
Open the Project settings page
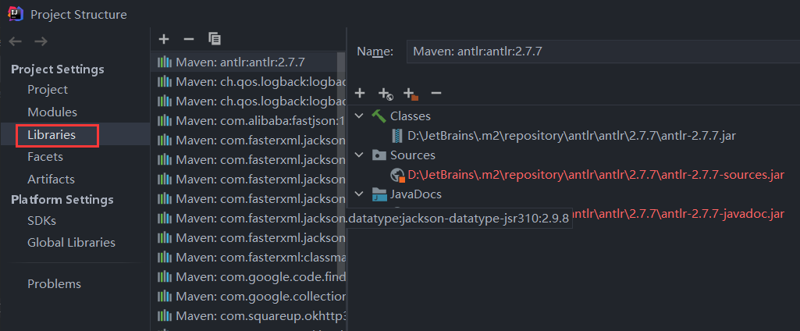[x=48, y=90]
